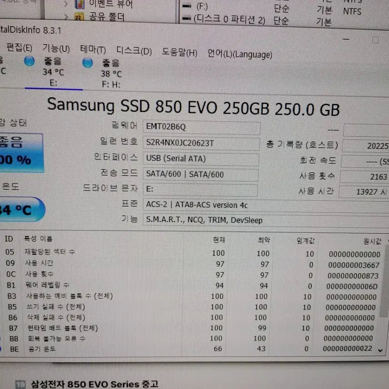Click the 현재 column header

click(x=219, y=240)
